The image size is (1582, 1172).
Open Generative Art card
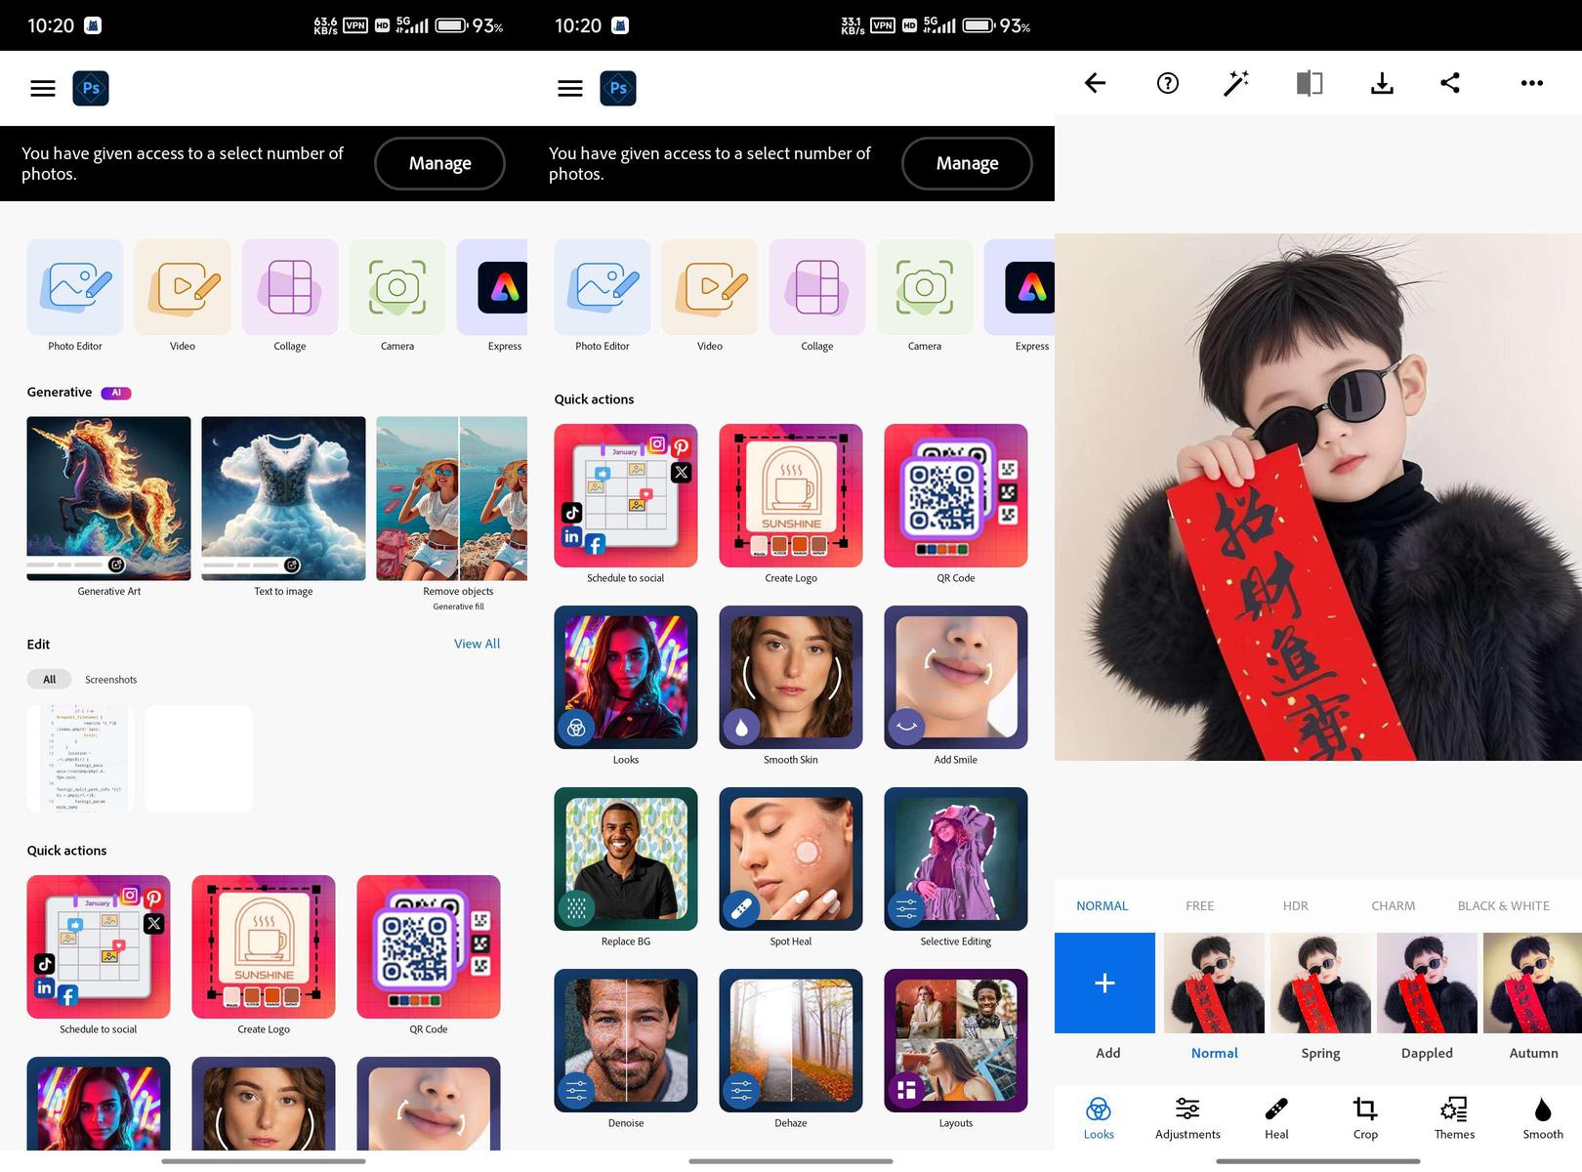(108, 498)
